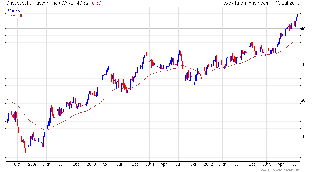The height and width of the screenshot is (172, 317).
Task: Click the y-axis label '30'
Action: pos(303,64)
